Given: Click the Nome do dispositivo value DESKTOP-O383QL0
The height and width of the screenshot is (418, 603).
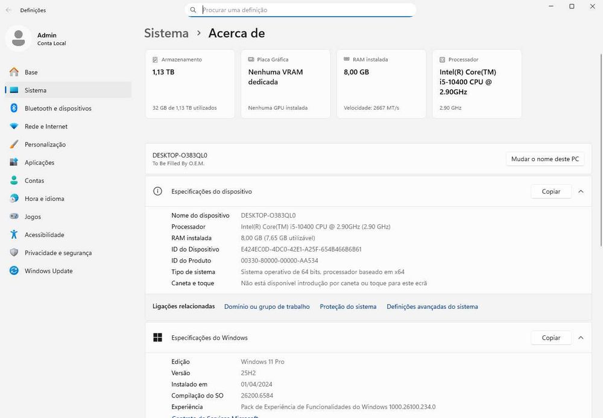Looking at the screenshot, I should (x=268, y=215).
